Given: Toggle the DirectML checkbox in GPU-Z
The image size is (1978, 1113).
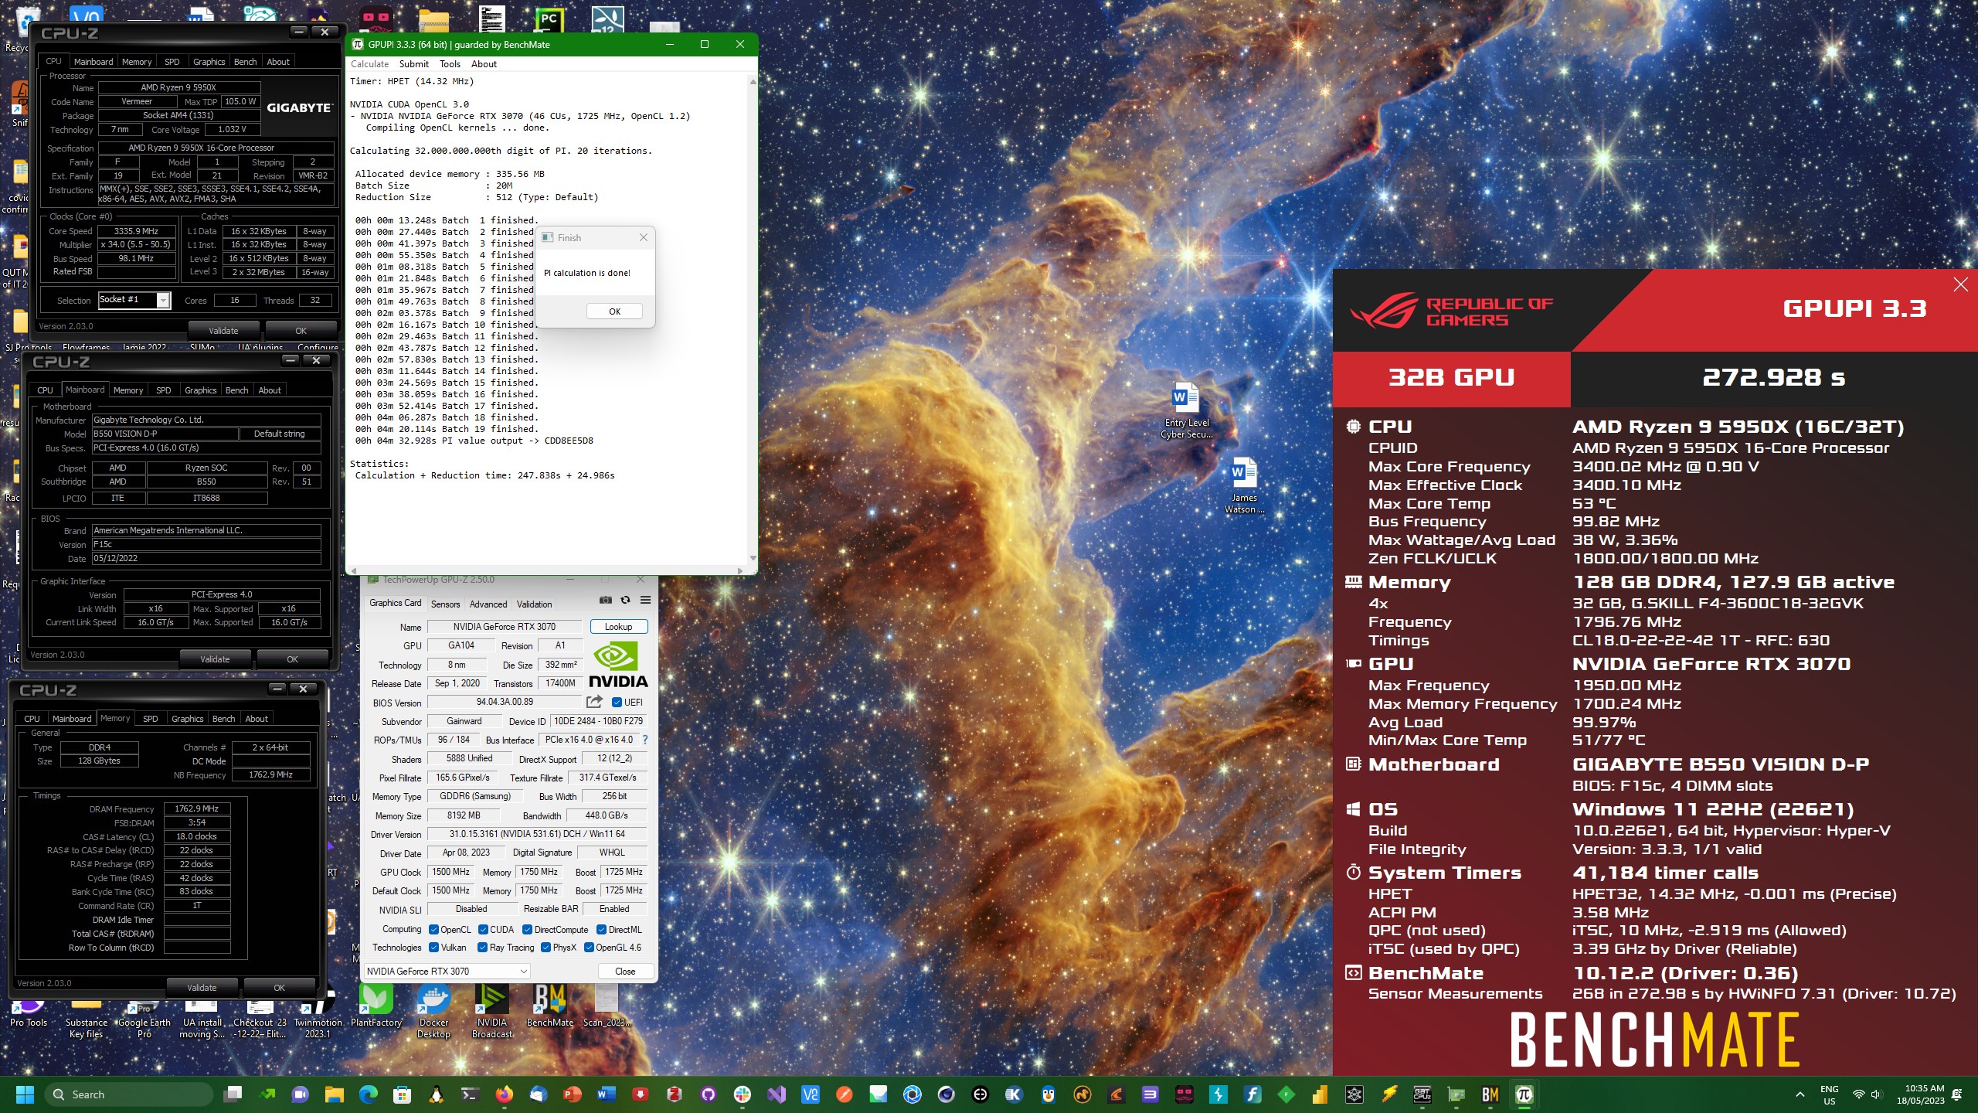Looking at the screenshot, I should pyautogui.click(x=601, y=930).
